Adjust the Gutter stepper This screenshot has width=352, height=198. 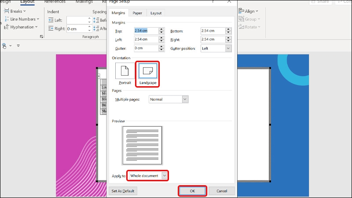tap(161, 48)
